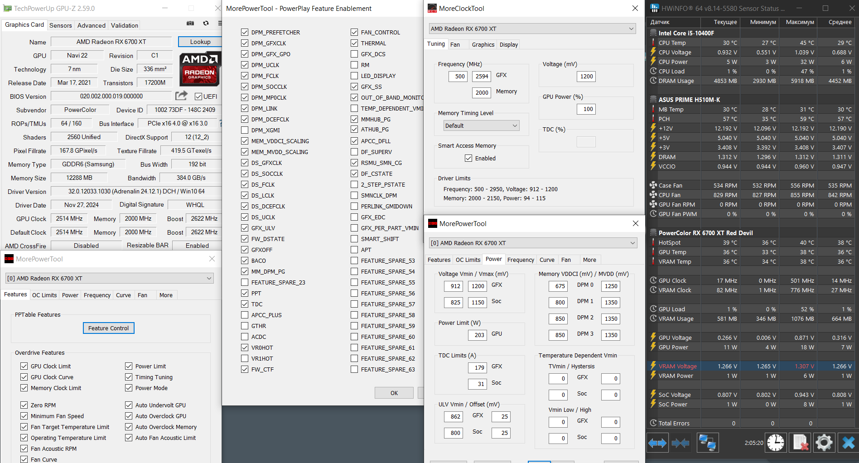Open Memory Timing Level Default dropdown
The width and height of the screenshot is (859, 463).
[x=481, y=125]
